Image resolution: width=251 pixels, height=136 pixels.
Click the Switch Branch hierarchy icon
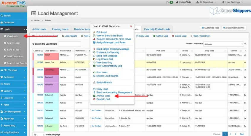click(94, 82)
